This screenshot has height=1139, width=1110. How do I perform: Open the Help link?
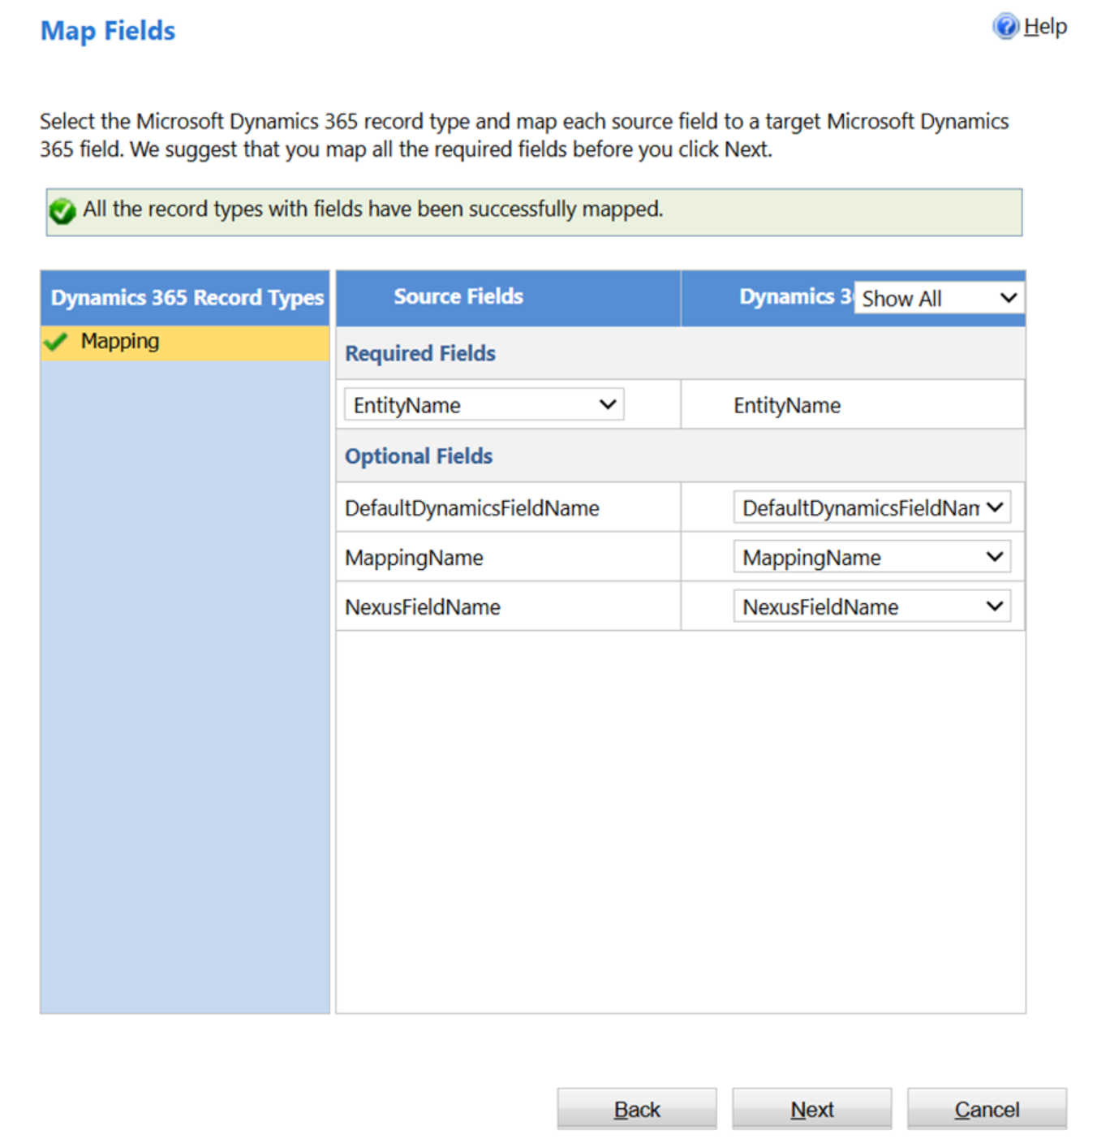(x=1045, y=27)
